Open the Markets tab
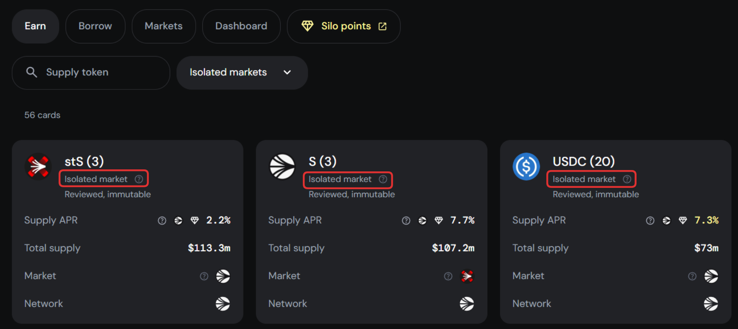This screenshot has width=738, height=329. click(x=163, y=26)
